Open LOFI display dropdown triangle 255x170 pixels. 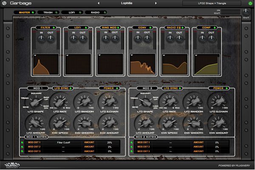click(67, 56)
